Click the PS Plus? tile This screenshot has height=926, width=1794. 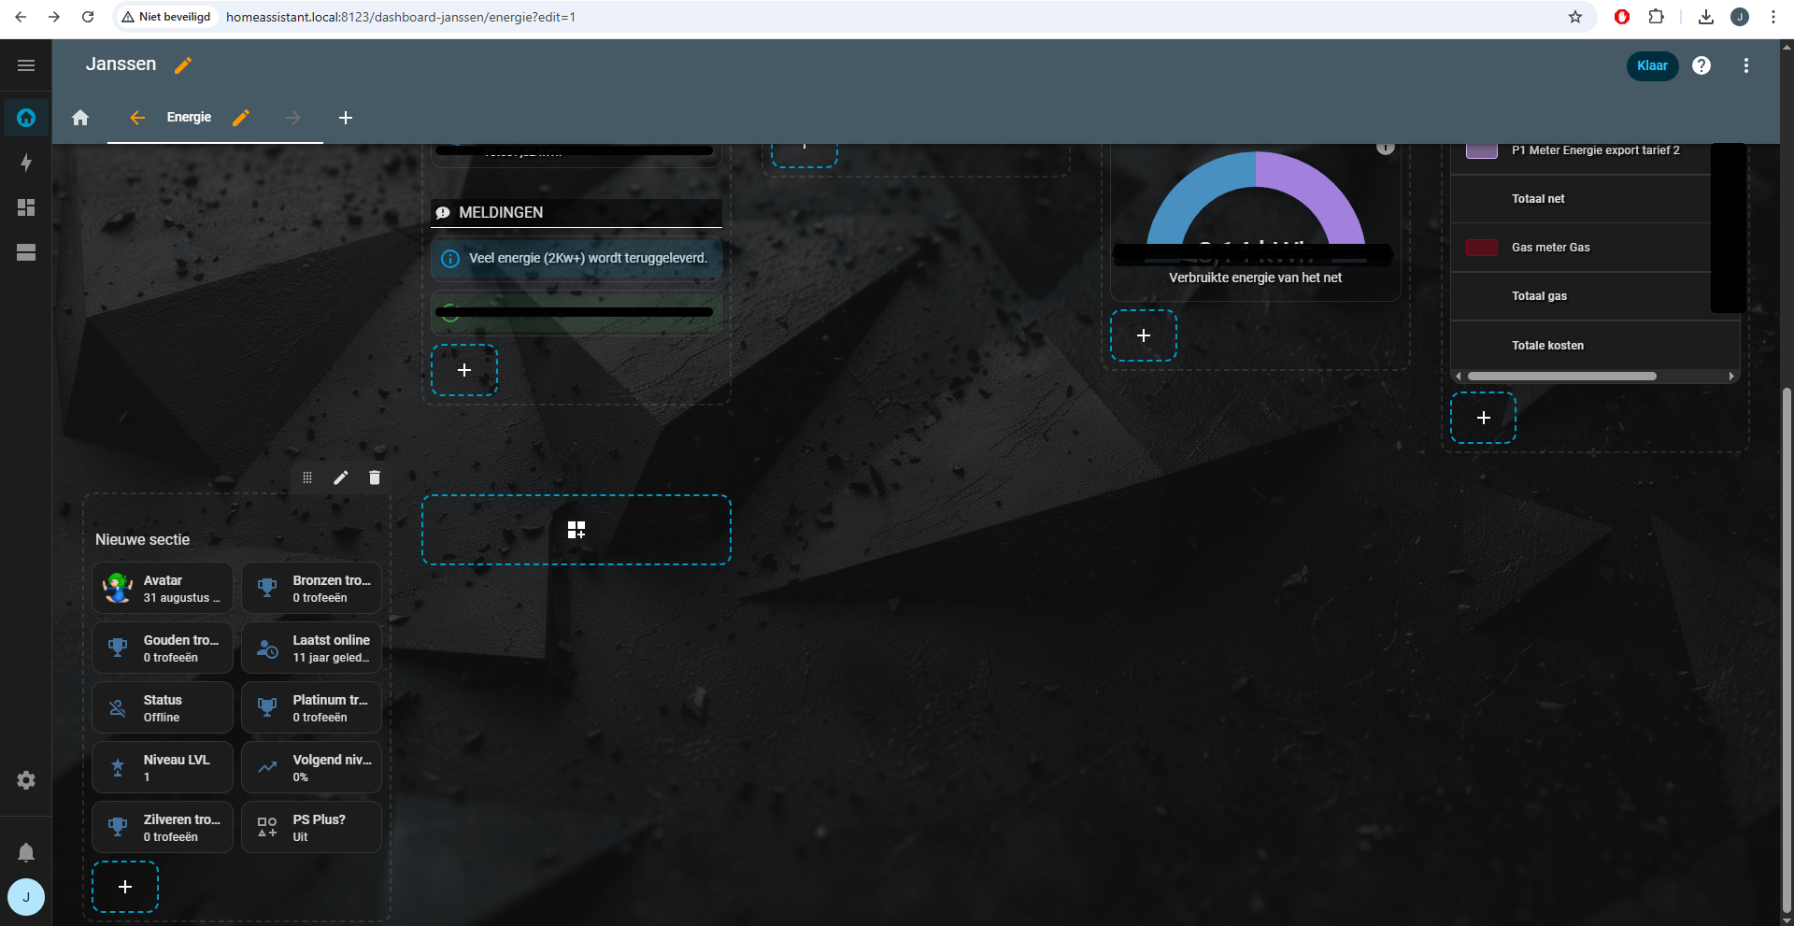(311, 827)
